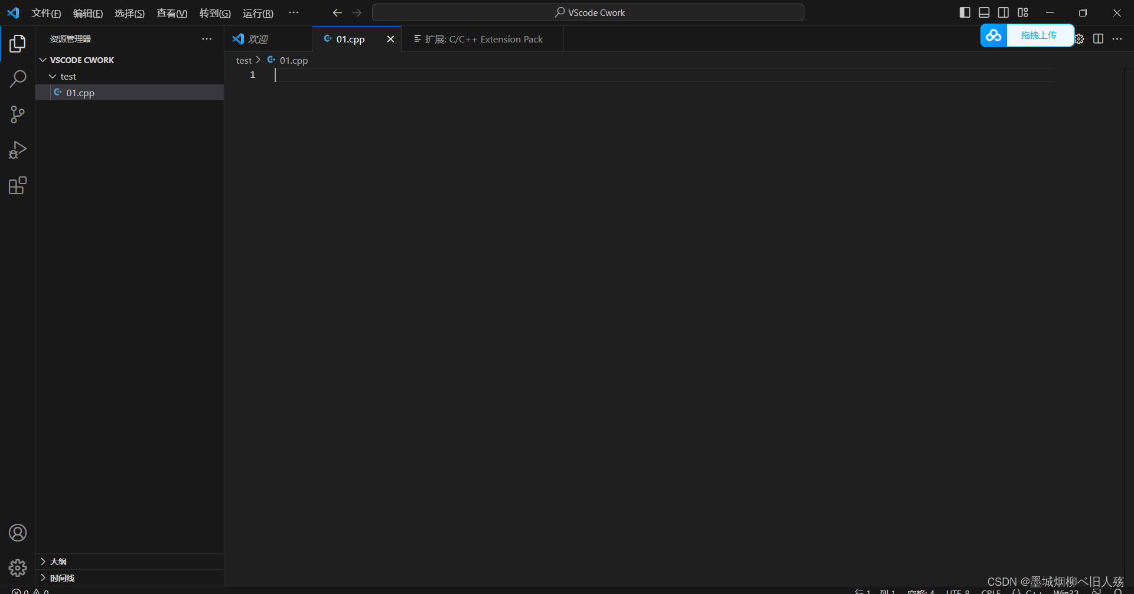Go back with the left arrow
The width and height of the screenshot is (1134, 594).
pyautogui.click(x=337, y=12)
